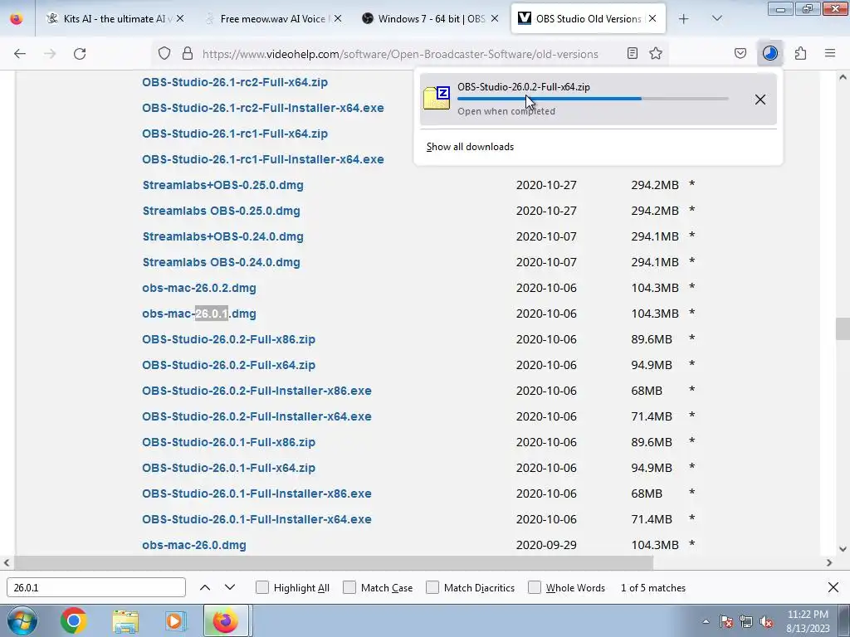Bookmark this page with the star icon
This screenshot has height=637, width=850.
(656, 54)
